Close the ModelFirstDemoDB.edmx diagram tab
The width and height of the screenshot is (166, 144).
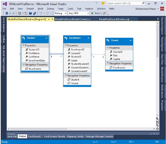[52, 19]
